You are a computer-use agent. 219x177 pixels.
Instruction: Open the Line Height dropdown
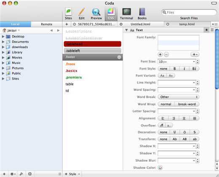[194, 83]
